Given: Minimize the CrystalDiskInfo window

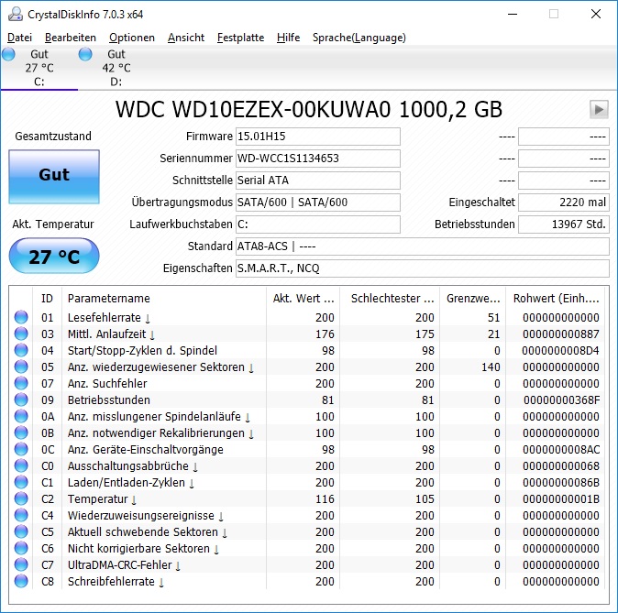Looking at the screenshot, I should tap(513, 14).
